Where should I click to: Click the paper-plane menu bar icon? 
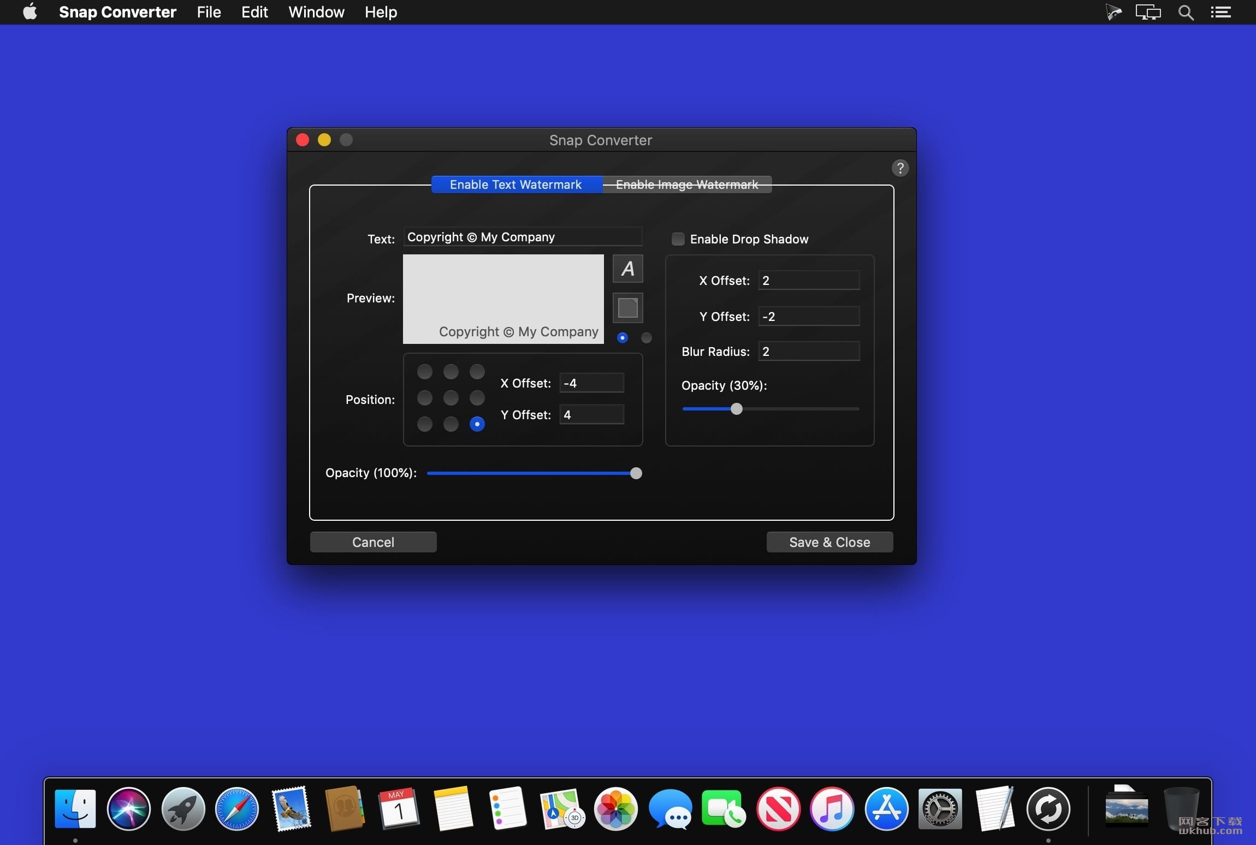(1113, 12)
